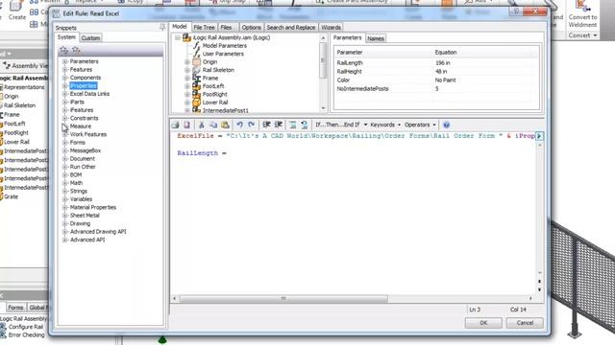
Task: Click the Undo arrow in editor toolbar
Action: point(239,125)
